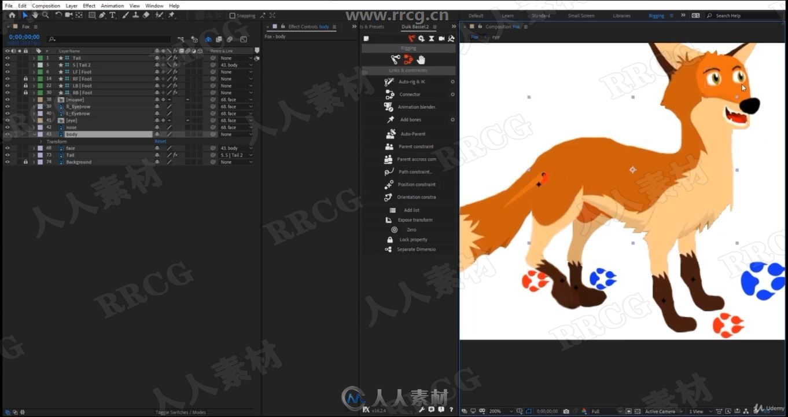Image resolution: width=788 pixels, height=417 pixels.
Task: Select the Rectangle shape tool
Action: pos(92,15)
